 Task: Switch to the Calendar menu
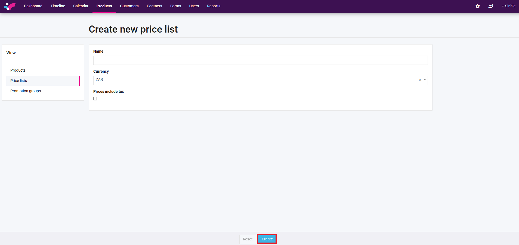click(81, 6)
